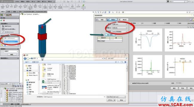Click the save icon in function builder

(x=191, y=20)
